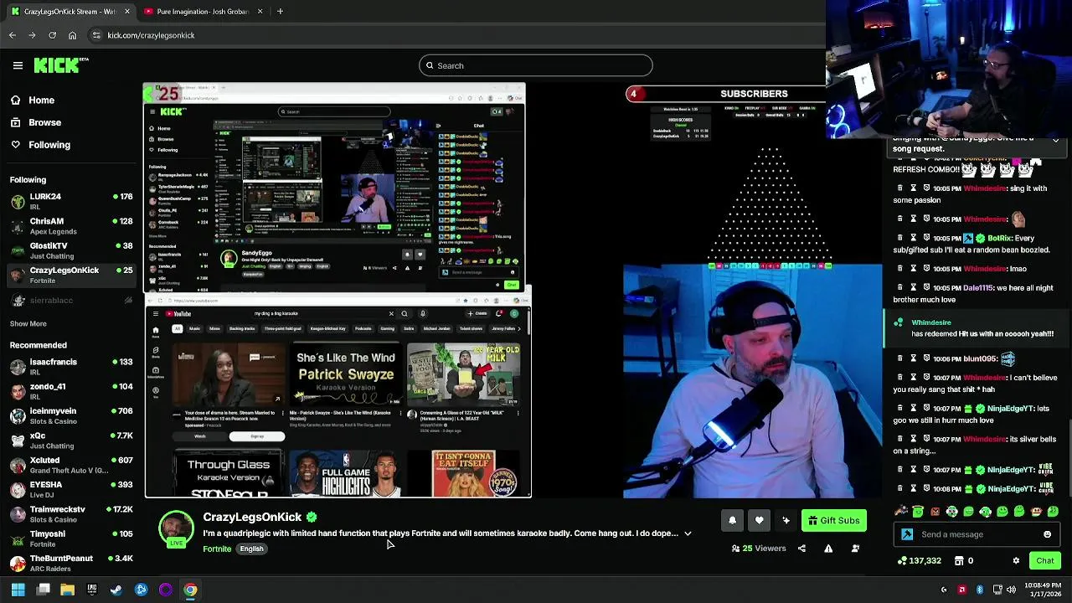Click the hammer icon in chat input
The image size is (1072, 603).
pos(907,534)
